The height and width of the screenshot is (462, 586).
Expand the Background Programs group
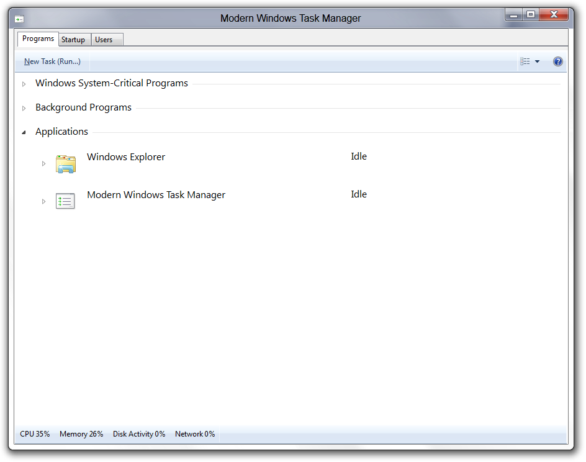coord(24,109)
